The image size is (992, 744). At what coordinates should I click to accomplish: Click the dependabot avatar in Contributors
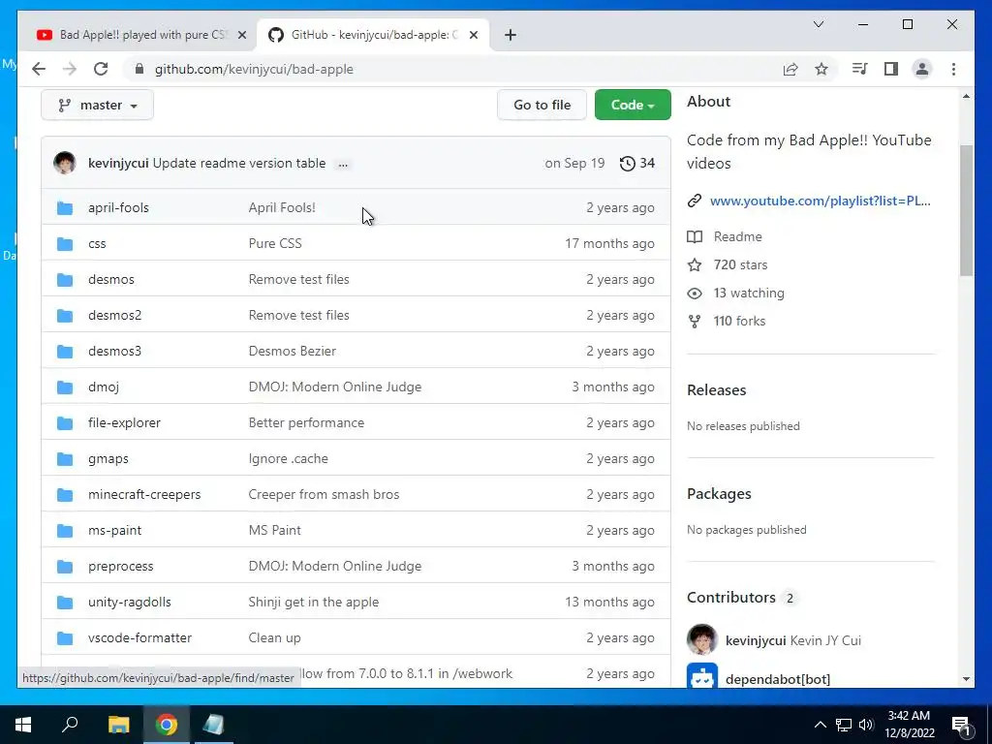(x=702, y=677)
